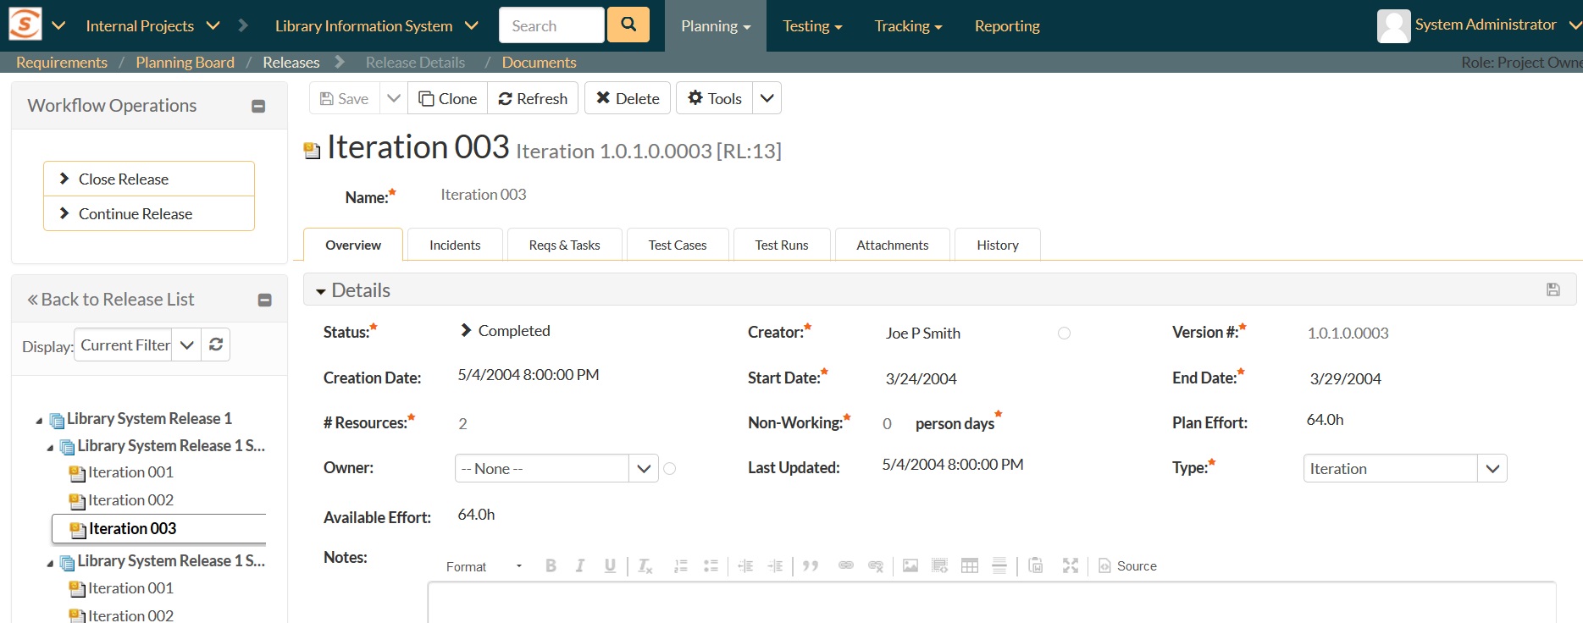1583x623 pixels.
Task: Go to the Requirements link
Action: tap(62, 62)
